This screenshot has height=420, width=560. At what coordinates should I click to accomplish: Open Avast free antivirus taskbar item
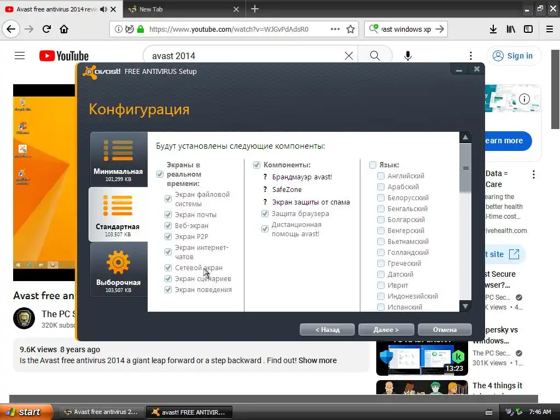coord(101,412)
